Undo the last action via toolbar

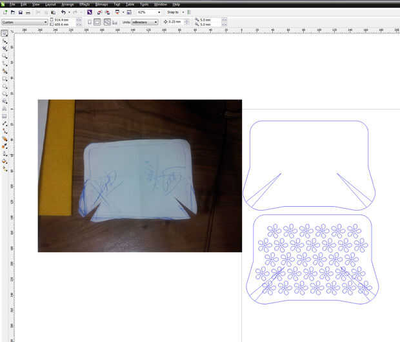click(63, 12)
